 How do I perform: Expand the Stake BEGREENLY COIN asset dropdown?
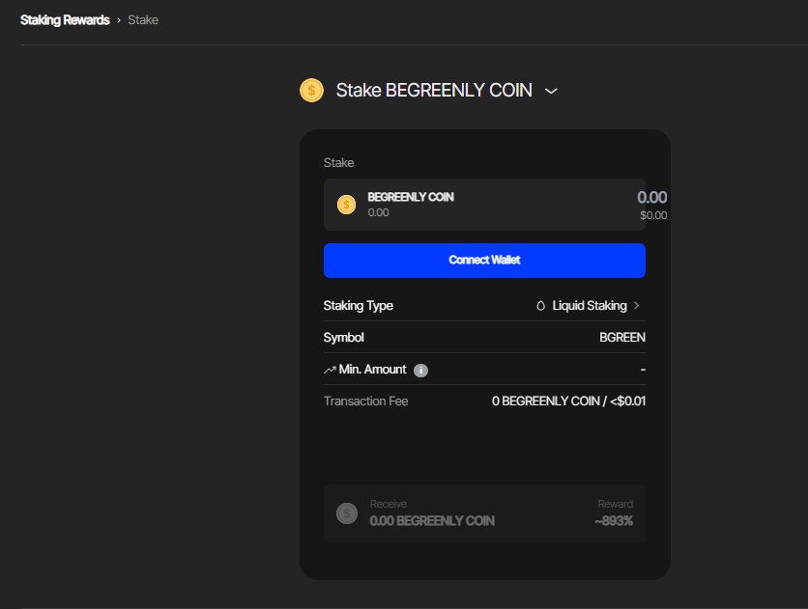tap(551, 91)
